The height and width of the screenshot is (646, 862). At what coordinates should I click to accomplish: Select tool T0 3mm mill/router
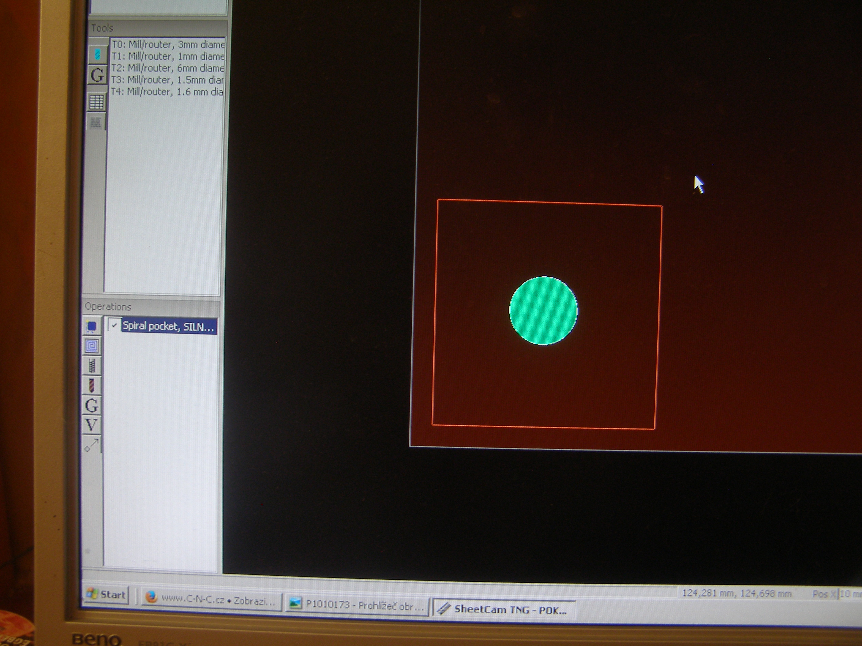(x=168, y=44)
